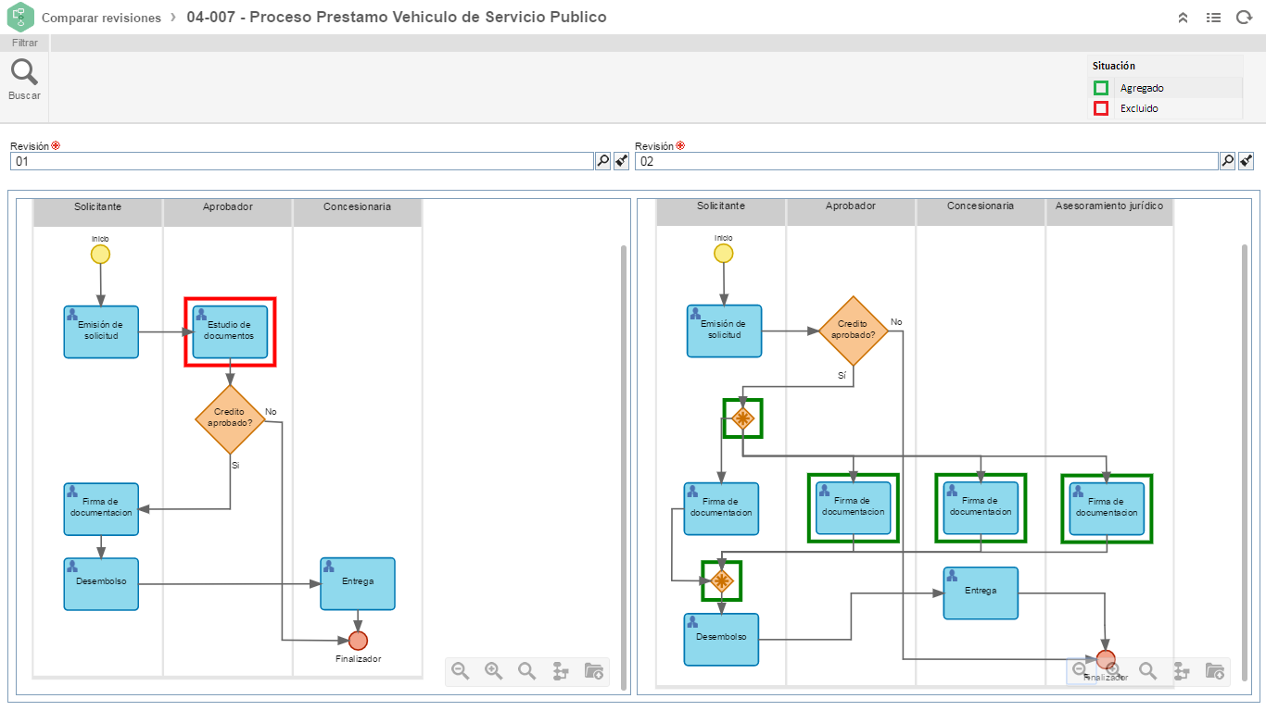
Task: Click the green Comparar revisiones app icon
Action: tap(19, 17)
